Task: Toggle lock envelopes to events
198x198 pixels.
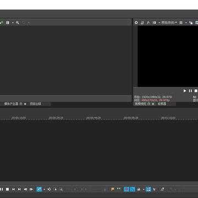Action: click(148, 189)
